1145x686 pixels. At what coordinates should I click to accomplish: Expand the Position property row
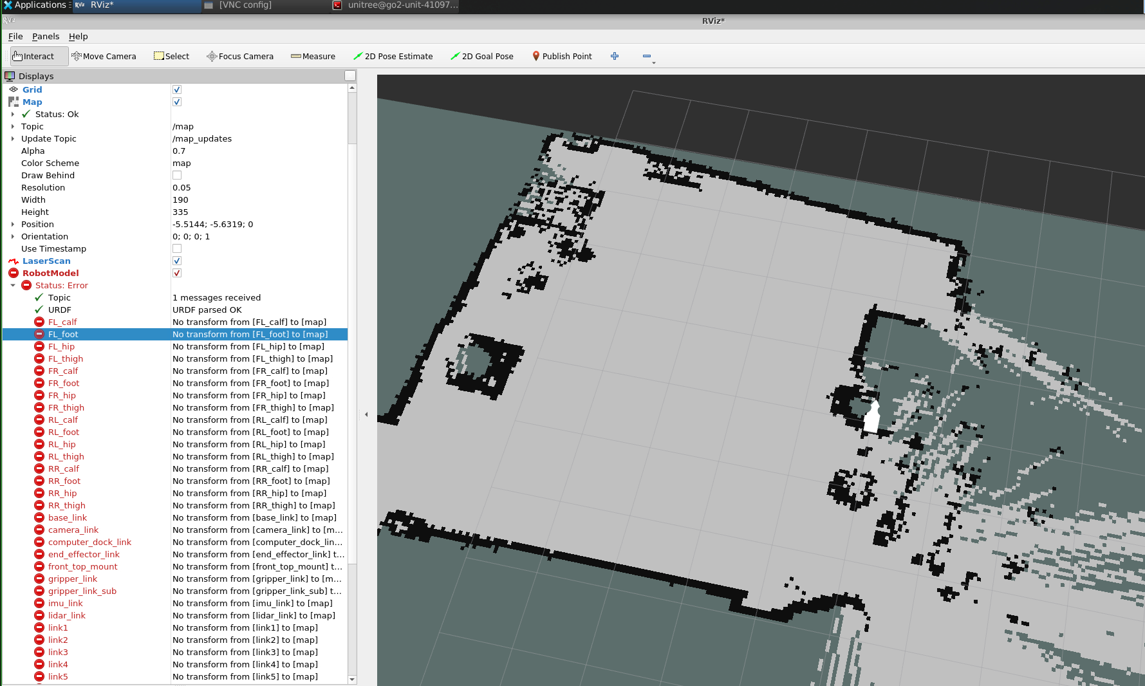pos(13,225)
